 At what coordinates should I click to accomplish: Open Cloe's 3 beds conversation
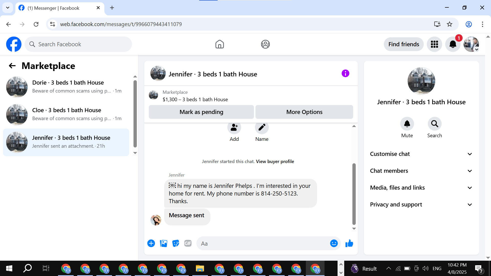tap(66, 114)
